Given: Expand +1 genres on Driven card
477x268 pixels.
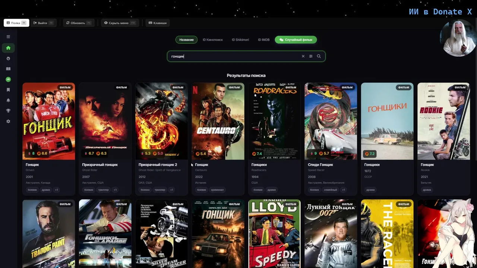Looking at the screenshot, I should [x=57, y=190].
